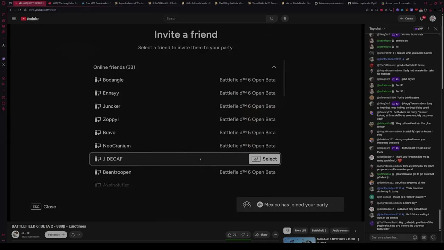444x250 pixels.
Task: Click @anders12114 chat username
Action: (x=386, y=53)
